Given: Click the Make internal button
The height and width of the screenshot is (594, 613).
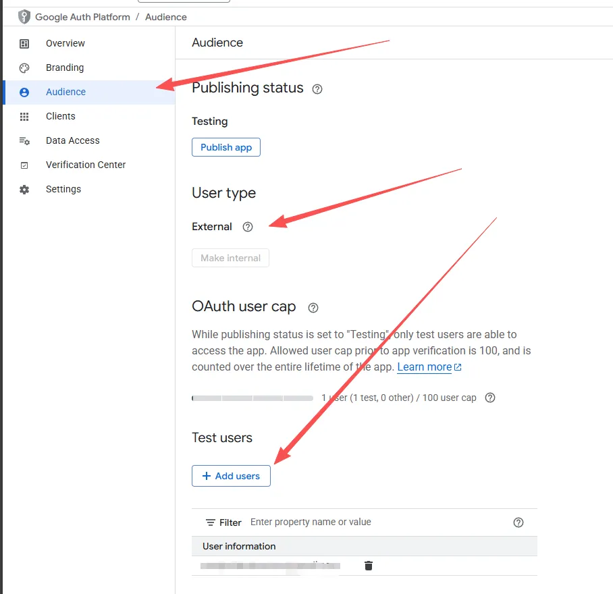Looking at the screenshot, I should pos(230,258).
